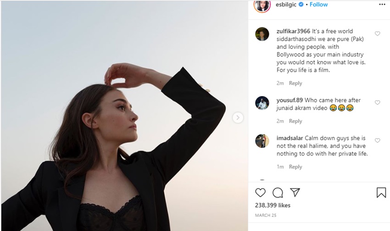
Task: Follow the esbilgic account
Action: click(318, 5)
